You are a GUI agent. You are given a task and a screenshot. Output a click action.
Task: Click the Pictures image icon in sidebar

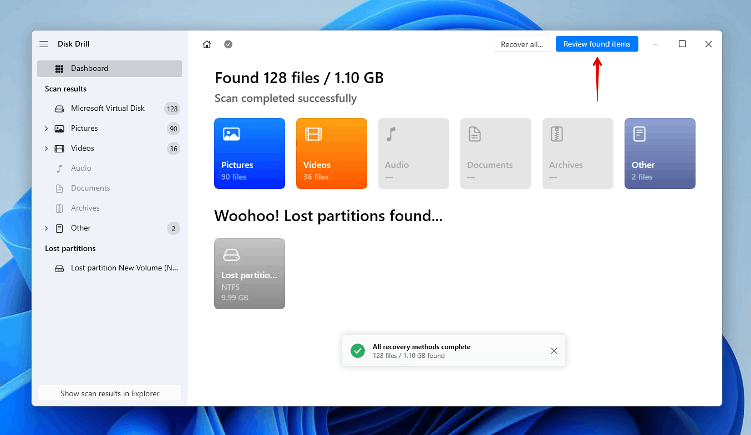59,129
